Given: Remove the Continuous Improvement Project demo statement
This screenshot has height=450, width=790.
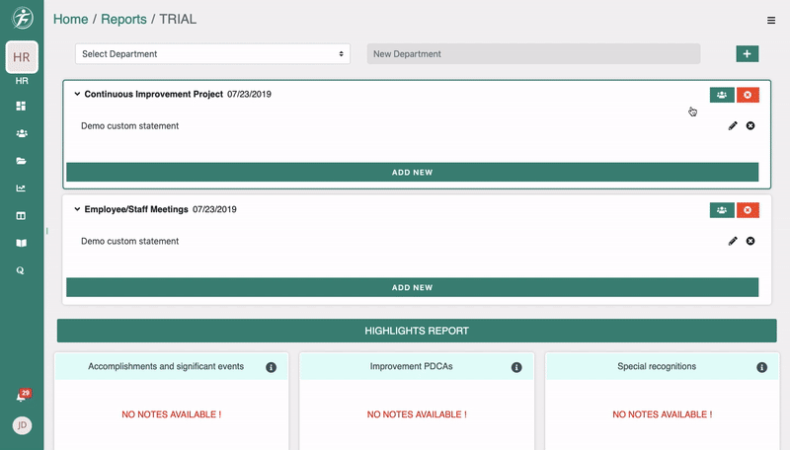Looking at the screenshot, I should click(x=750, y=126).
